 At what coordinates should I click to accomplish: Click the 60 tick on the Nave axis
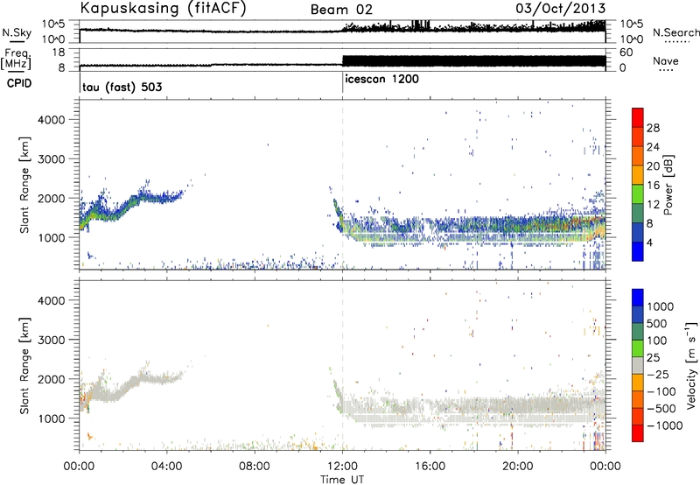626,53
